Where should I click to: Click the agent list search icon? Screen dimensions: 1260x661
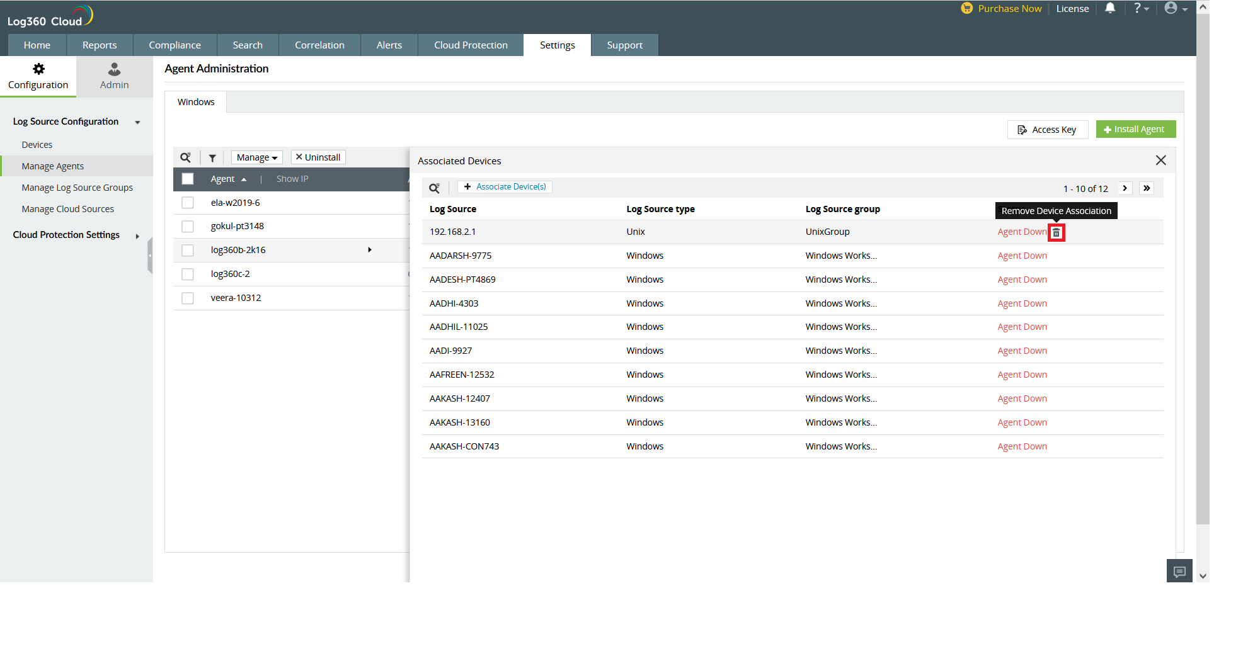click(x=185, y=158)
